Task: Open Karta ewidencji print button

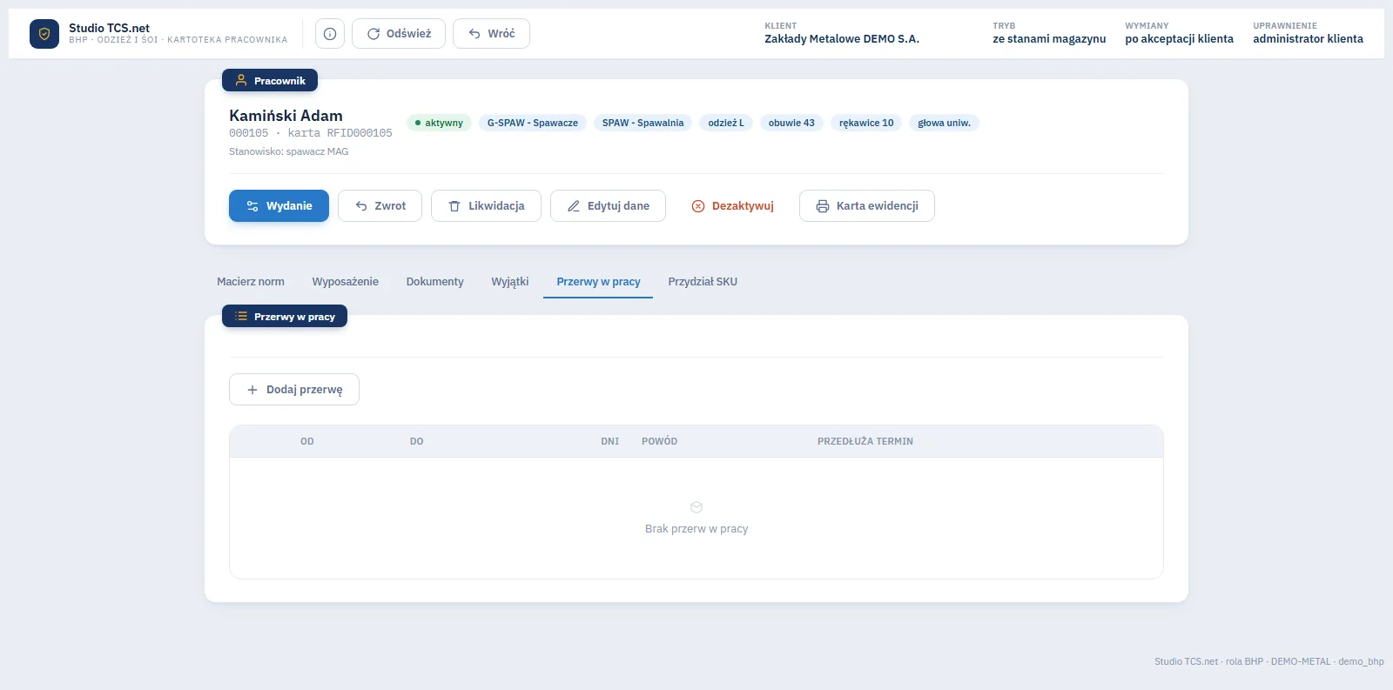Action: click(867, 206)
